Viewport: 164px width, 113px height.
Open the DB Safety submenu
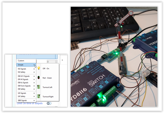click(26, 89)
